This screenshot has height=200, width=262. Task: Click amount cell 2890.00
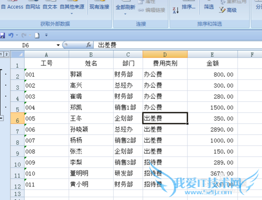click(212, 129)
